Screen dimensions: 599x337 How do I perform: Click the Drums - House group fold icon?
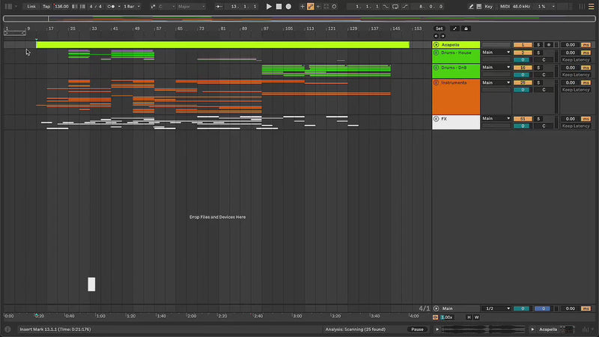pyautogui.click(x=436, y=52)
